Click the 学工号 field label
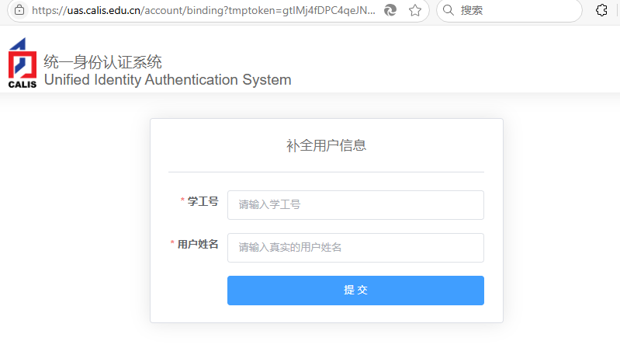620x362 pixels. [x=203, y=201]
